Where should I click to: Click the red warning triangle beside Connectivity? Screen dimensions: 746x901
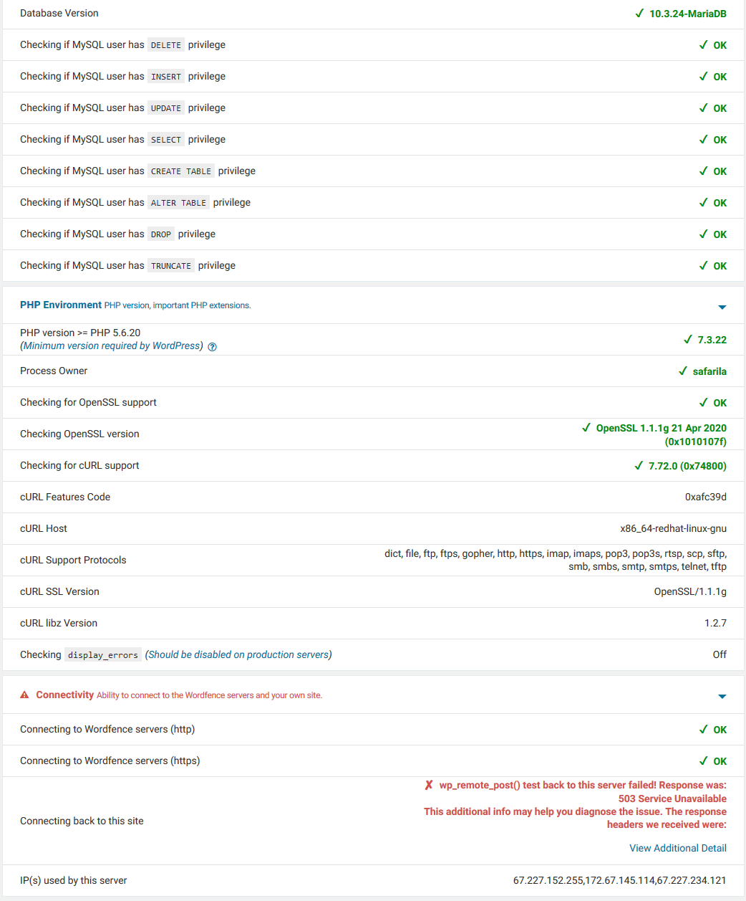click(24, 695)
